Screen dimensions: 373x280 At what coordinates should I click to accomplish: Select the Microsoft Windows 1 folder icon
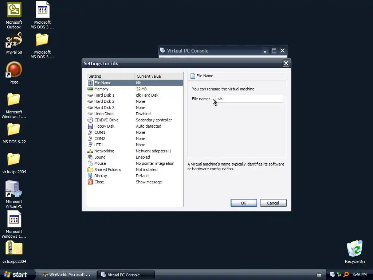click(13, 99)
